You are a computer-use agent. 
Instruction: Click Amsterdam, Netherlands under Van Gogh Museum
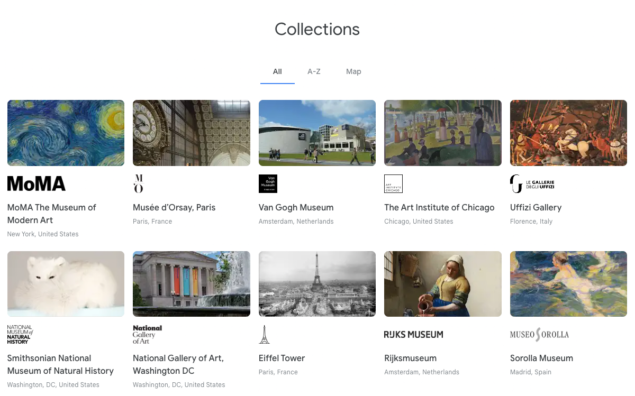pyautogui.click(x=296, y=222)
